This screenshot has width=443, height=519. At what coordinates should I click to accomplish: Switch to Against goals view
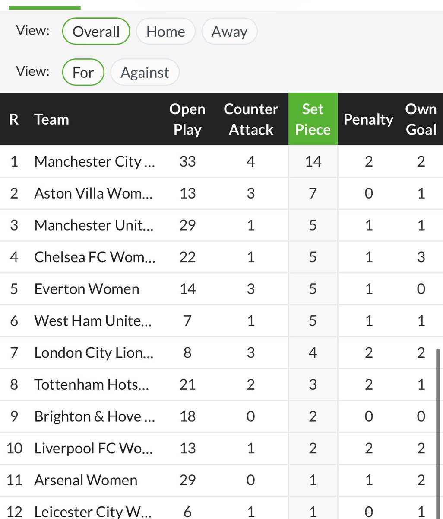coord(145,72)
